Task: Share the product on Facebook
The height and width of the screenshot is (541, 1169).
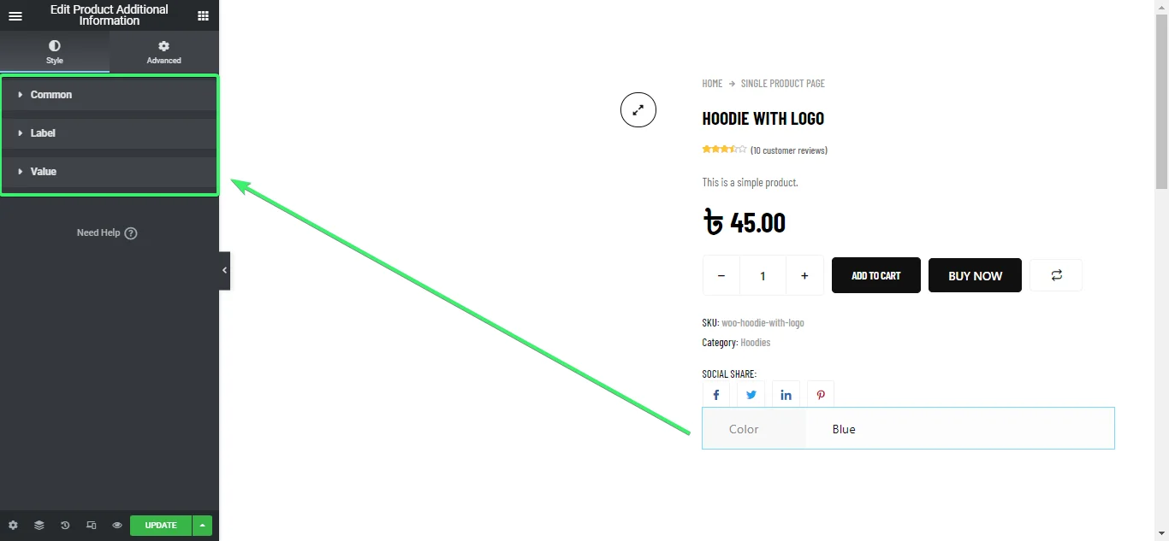Action: [x=716, y=394]
